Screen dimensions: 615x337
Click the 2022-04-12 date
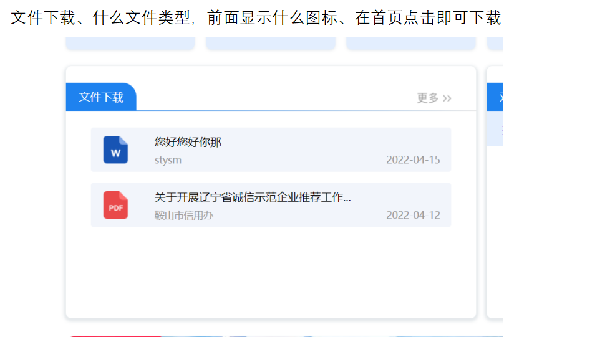(x=413, y=215)
